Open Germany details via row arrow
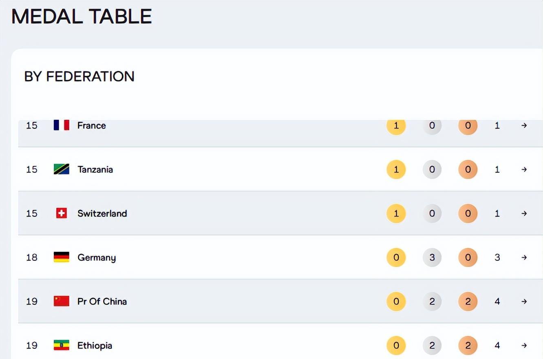This screenshot has height=359, width=543. (x=524, y=257)
